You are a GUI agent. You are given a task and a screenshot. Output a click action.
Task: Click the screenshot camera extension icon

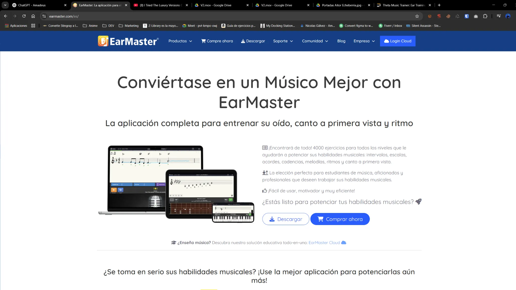click(x=476, y=16)
